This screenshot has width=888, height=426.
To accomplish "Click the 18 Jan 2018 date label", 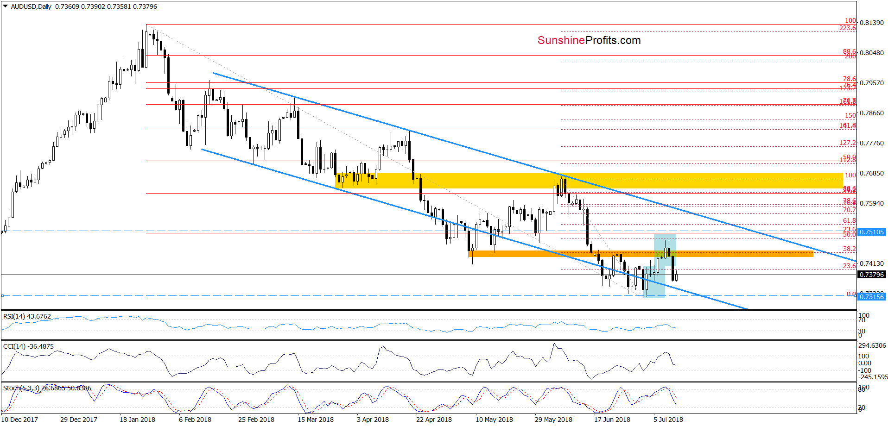I will 137,420.
